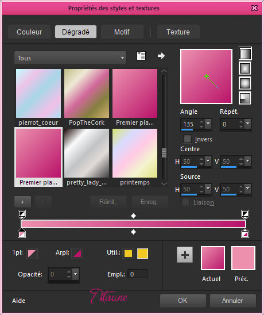Add current to palette with plus icon
264x315 pixels.
(x=185, y=255)
